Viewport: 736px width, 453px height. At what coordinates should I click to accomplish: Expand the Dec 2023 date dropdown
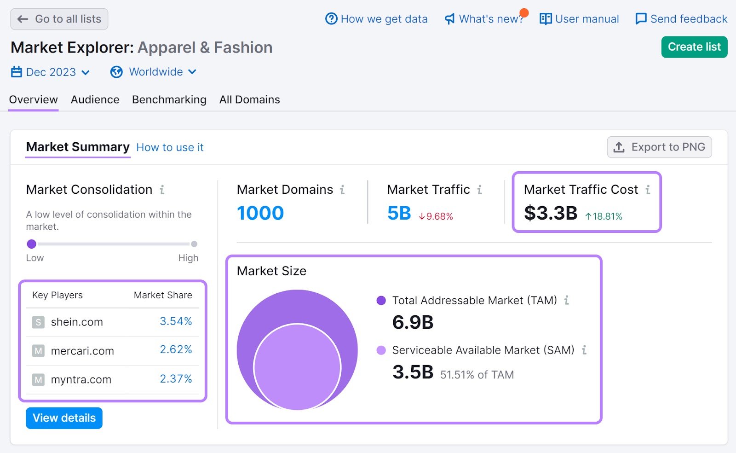86,72
